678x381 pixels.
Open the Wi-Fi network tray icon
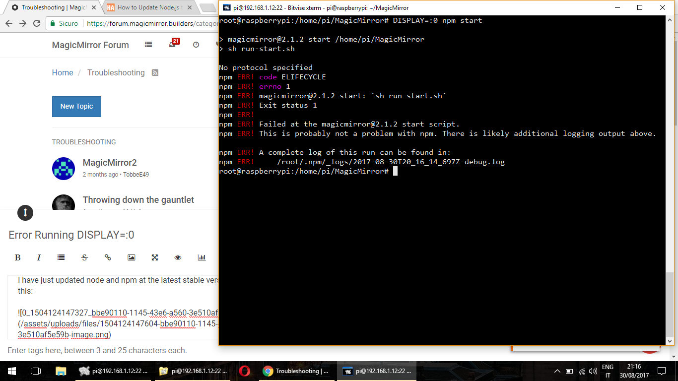click(582, 371)
